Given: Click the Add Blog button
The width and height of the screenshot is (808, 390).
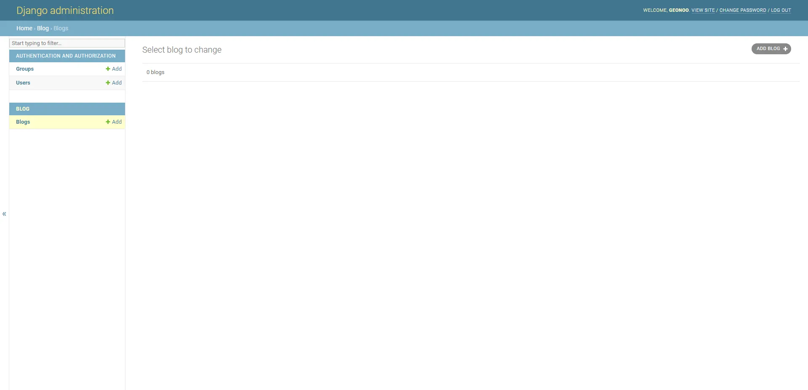Looking at the screenshot, I should (x=771, y=49).
